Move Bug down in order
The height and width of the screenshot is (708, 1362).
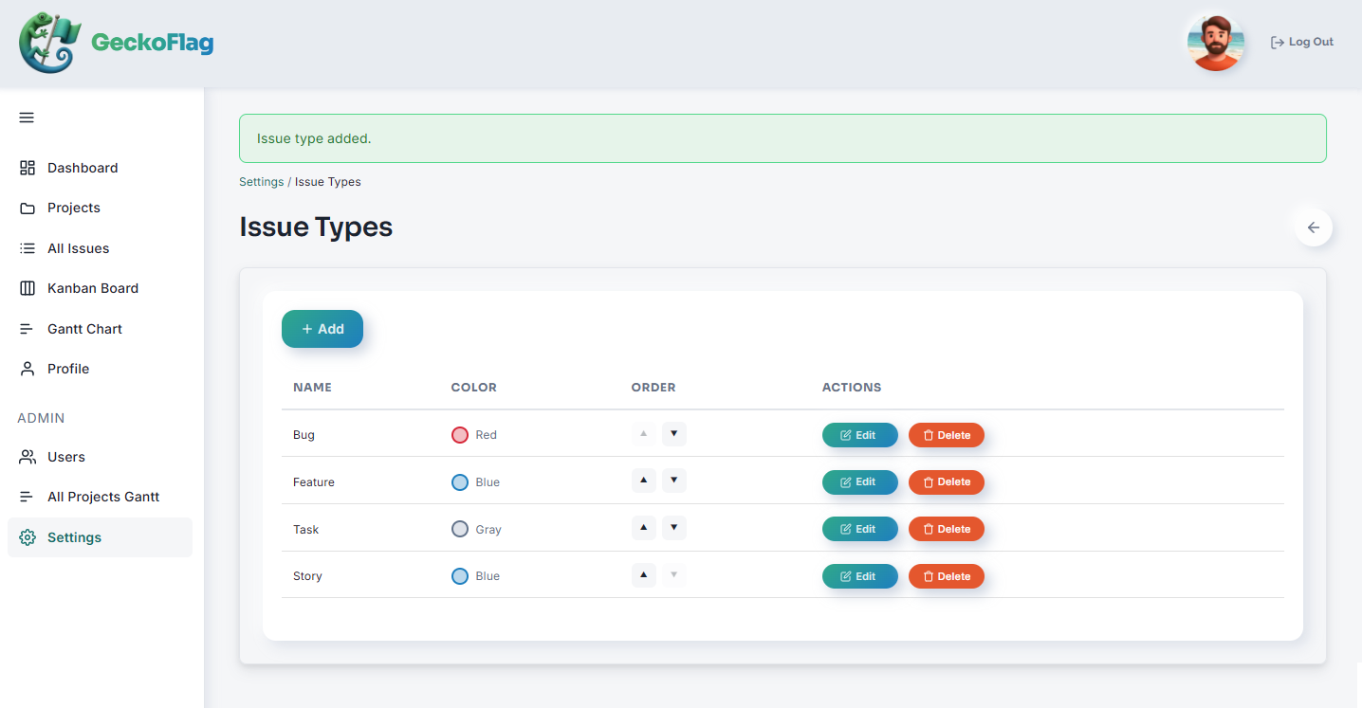(x=673, y=434)
